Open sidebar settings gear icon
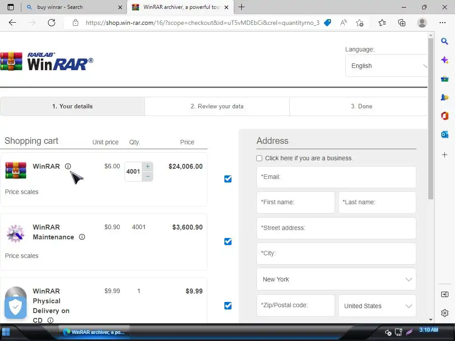455x341 pixels. (444, 313)
